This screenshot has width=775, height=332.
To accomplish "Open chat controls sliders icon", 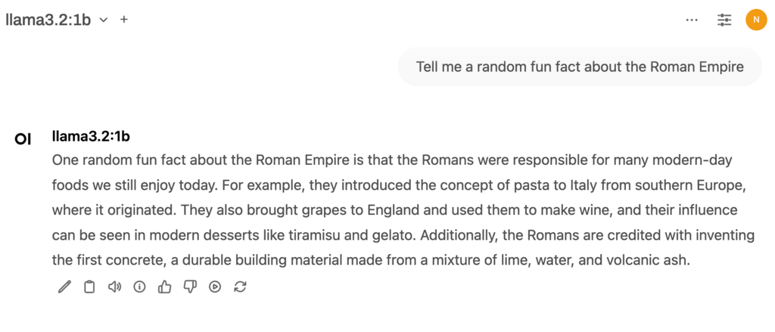I will [724, 20].
